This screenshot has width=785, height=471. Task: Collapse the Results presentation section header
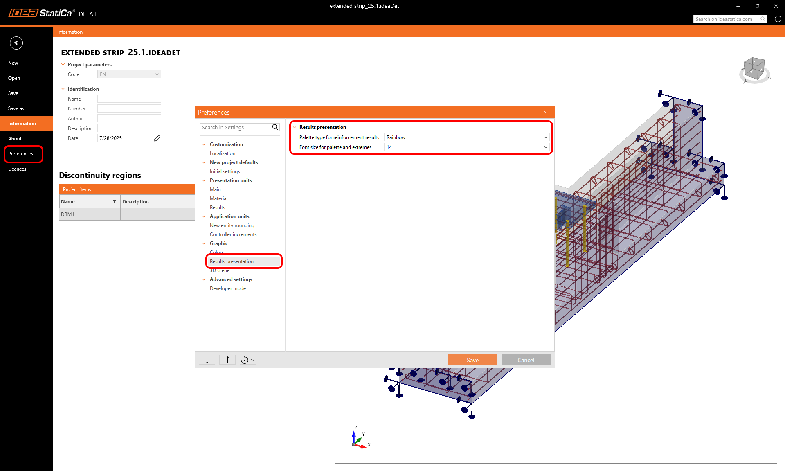click(295, 127)
